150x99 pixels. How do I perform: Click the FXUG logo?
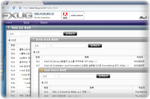17,16
